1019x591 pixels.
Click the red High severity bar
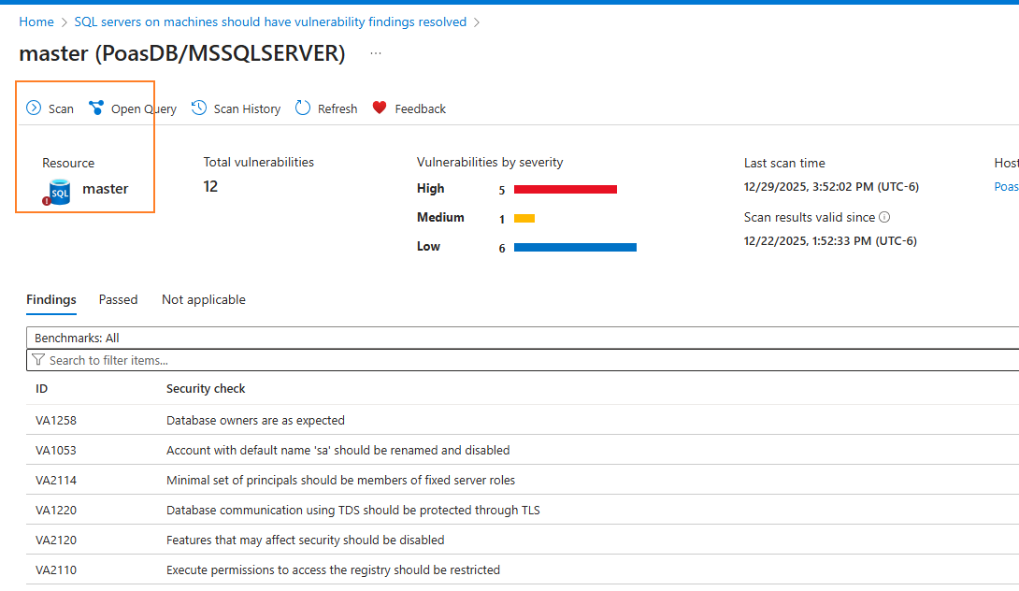(566, 189)
